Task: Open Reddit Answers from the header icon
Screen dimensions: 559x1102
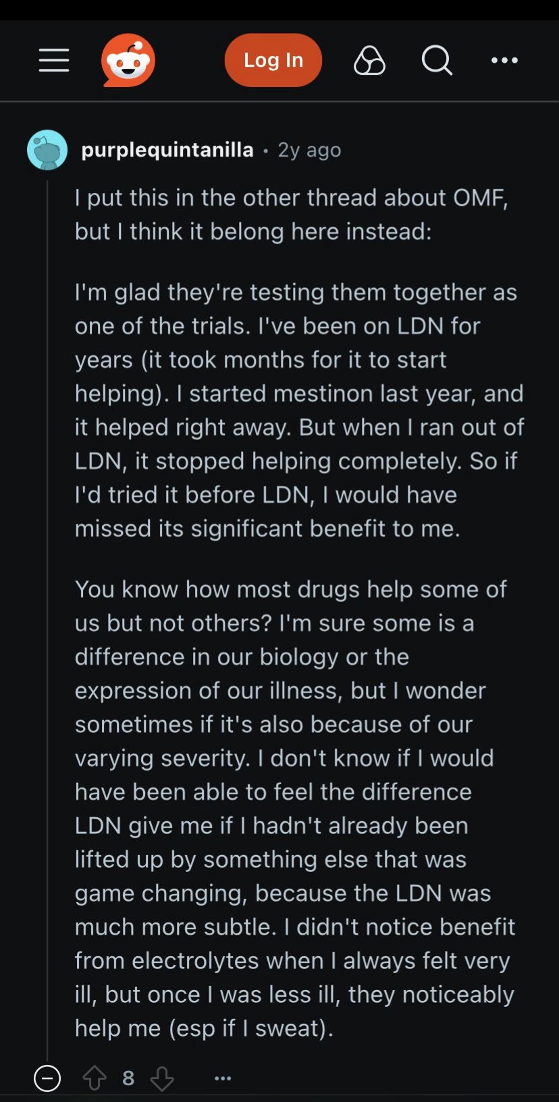Action: point(369,61)
